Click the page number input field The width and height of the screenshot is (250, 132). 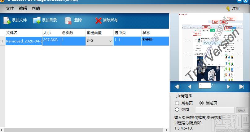coord(204,86)
